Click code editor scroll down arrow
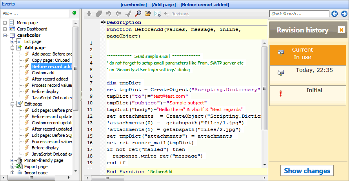 pyautogui.click(x=264, y=165)
